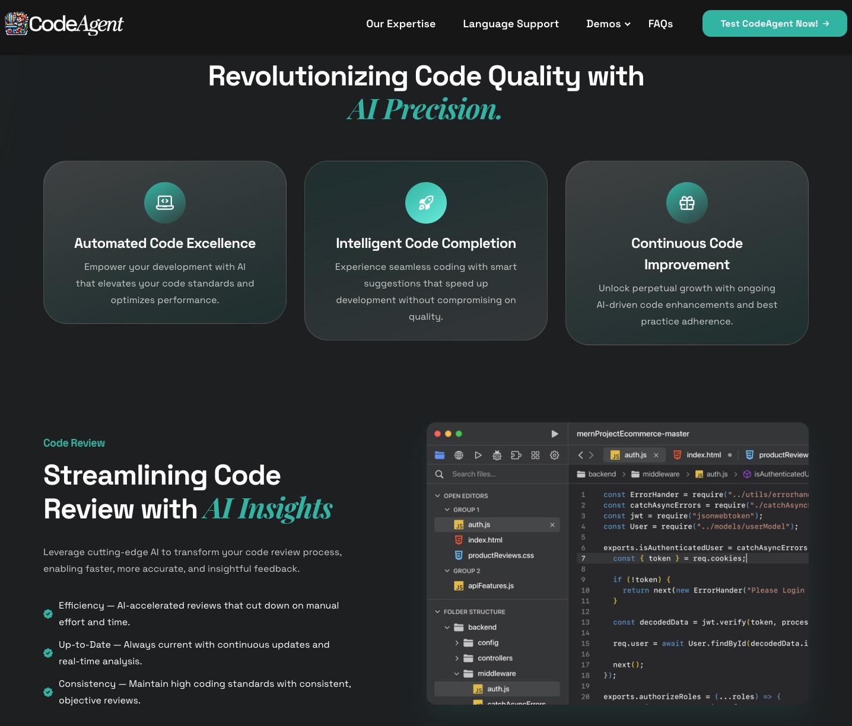Collapse the middleware folder in the tree
The image size is (852, 726).
click(x=457, y=673)
